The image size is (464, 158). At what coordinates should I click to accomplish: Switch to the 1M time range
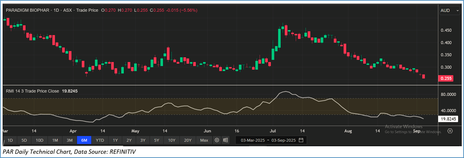(x=55, y=140)
